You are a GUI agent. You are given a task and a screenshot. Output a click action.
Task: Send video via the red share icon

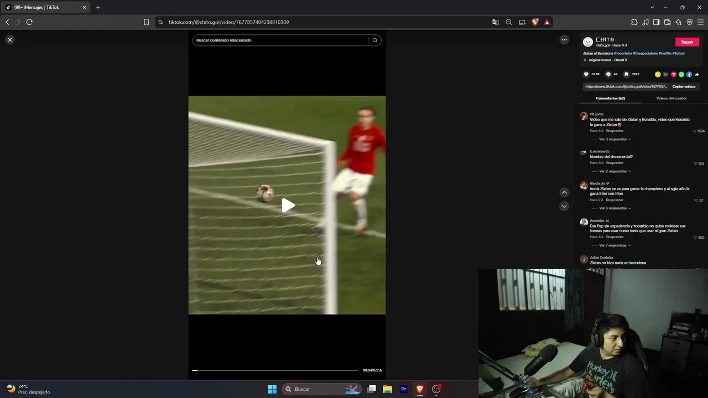click(673, 74)
